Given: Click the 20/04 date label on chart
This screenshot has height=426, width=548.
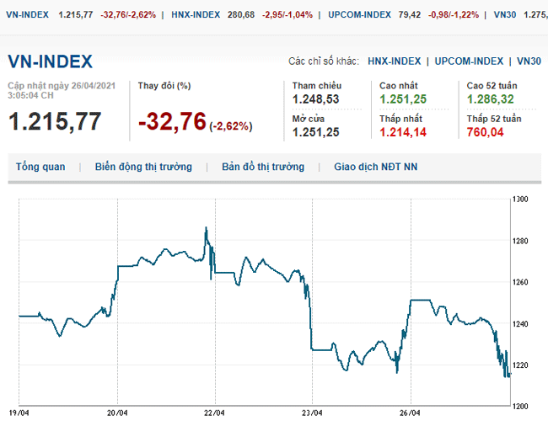Looking at the screenshot, I should pos(117,413).
